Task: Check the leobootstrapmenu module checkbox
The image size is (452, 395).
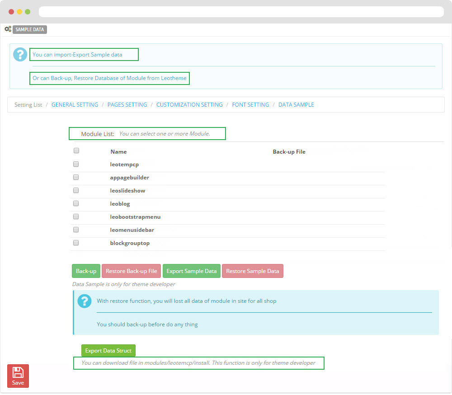Action: point(76,216)
